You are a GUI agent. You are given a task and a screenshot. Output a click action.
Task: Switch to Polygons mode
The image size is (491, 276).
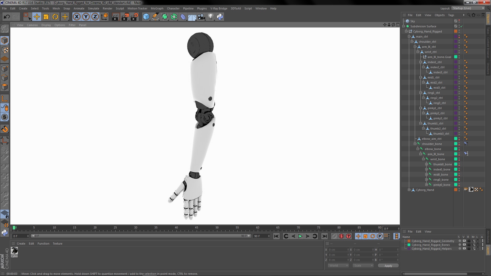coord(5,87)
